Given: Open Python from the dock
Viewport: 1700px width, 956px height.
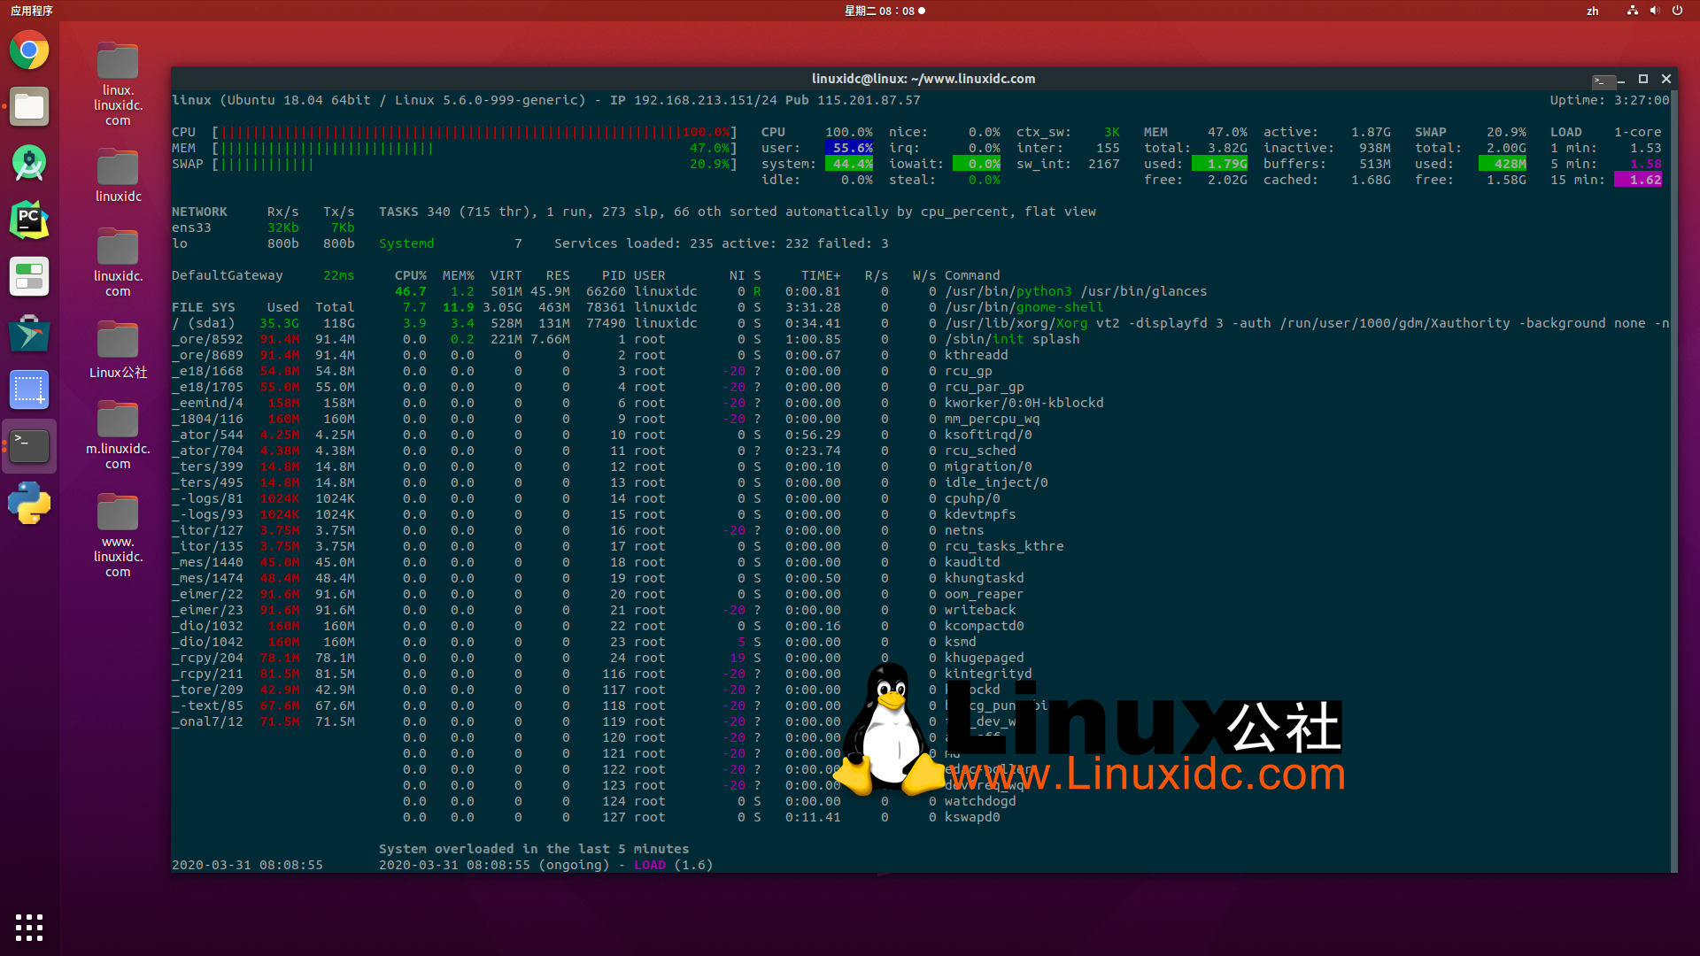Looking at the screenshot, I should point(29,503).
